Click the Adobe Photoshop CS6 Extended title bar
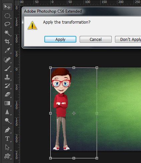The height and width of the screenshot is (163, 141). [82, 11]
